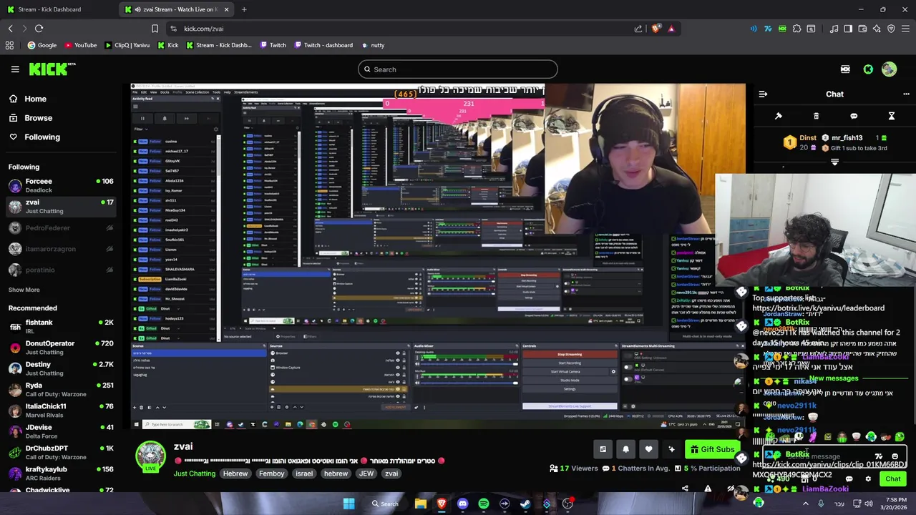Open recommended channel DrChubzDPT
The image size is (916, 515).
tap(61, 452)
